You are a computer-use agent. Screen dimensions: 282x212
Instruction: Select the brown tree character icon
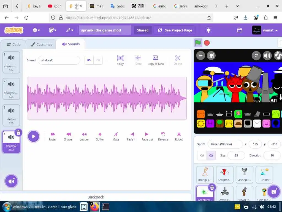pyautogui.click(x=219, y=123)
